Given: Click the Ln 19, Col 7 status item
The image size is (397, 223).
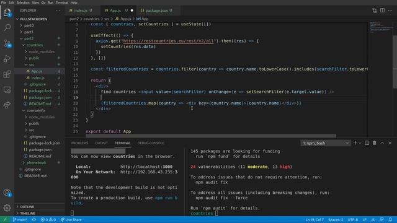Looking at the screenshot, I should (314, 220).
